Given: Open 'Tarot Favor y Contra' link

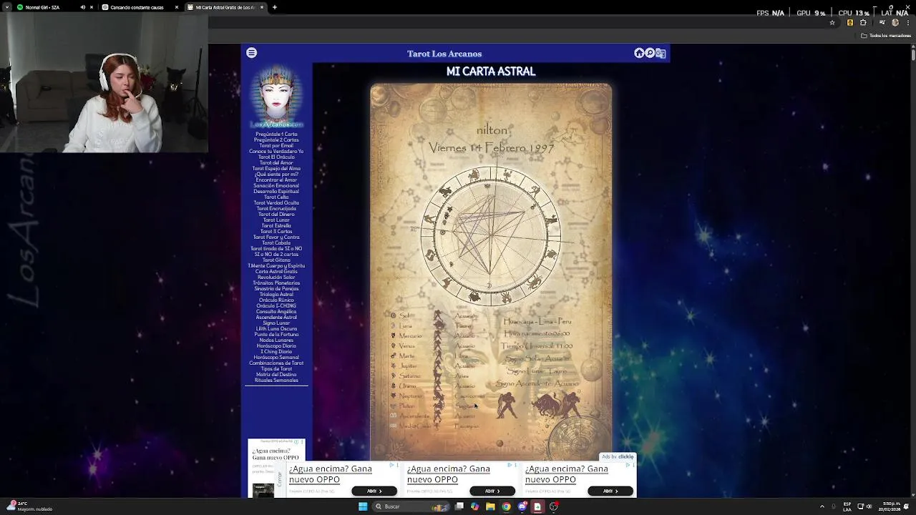Looking at the screenshot, I should [x=276, y=237].
